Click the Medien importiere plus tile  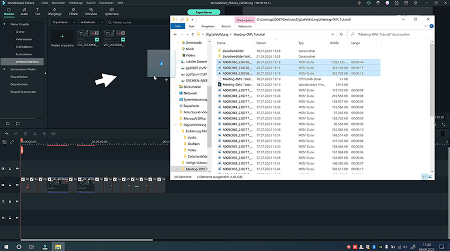pyautogui.click(x=63, y=36)
